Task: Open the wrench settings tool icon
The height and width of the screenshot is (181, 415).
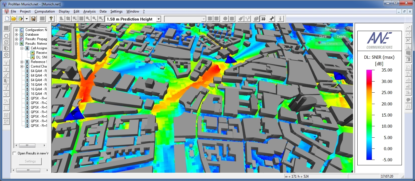Action: (272, 19)
